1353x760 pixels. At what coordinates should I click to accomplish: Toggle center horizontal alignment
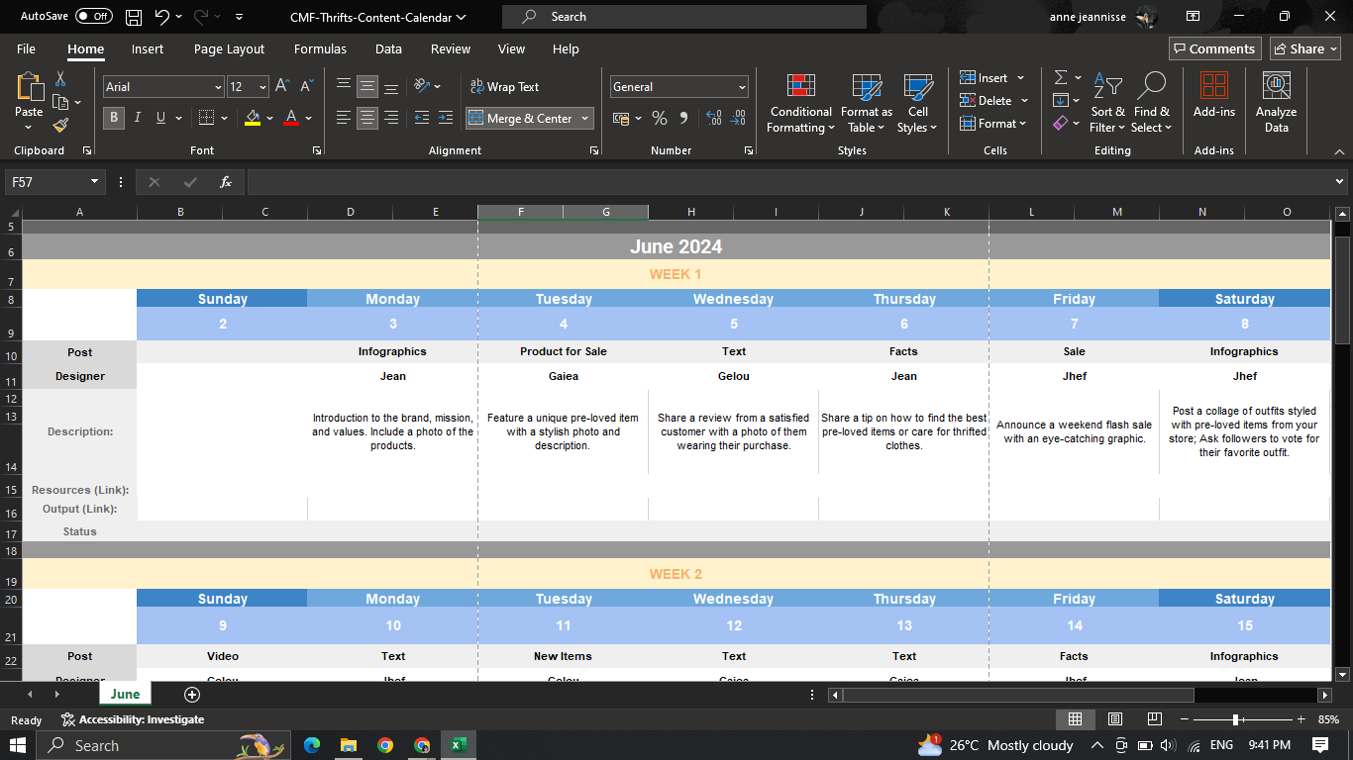pyautogui.click(x=367, y=118)
